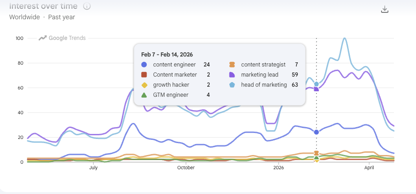This screenshot has height=194, width=416.
Task: Select the content engineer data point at 24
Action: [x=316, y=132]
